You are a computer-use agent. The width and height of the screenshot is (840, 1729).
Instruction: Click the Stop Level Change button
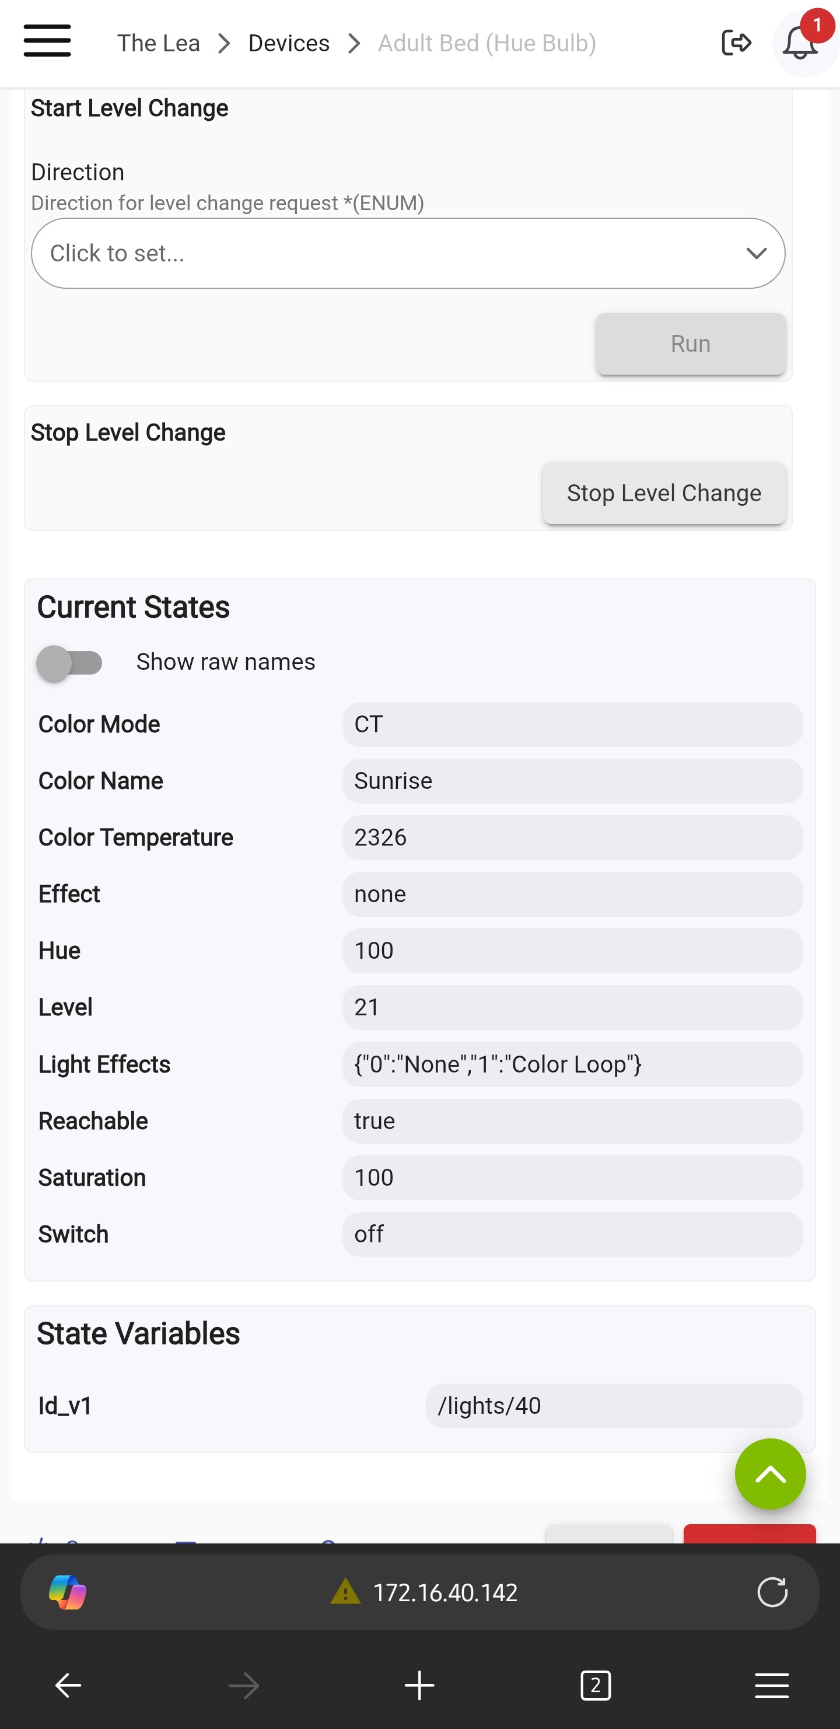[x=664, y=492]
